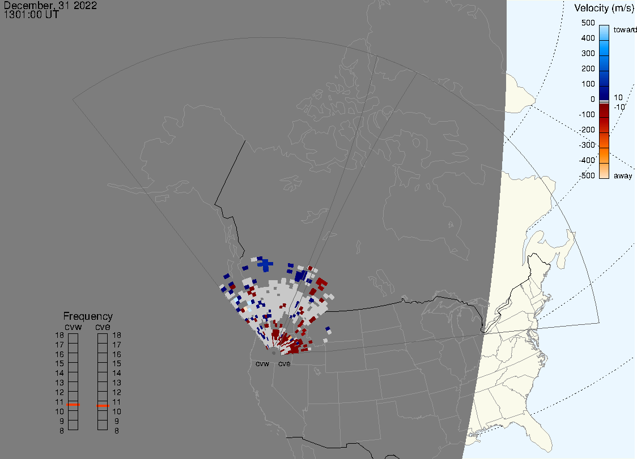This screenshot has width=637, height=459.
Task: Pick the dark navy swatch between 0 and 100
Action: click(x=604, y=93)
